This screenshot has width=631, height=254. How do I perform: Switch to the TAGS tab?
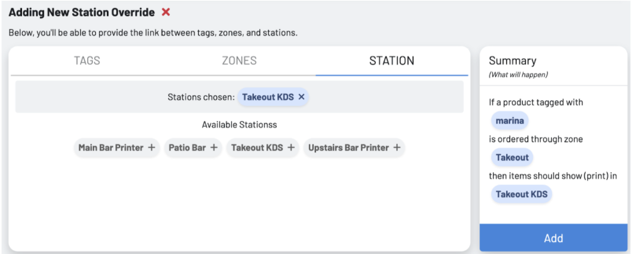(87, 61)
